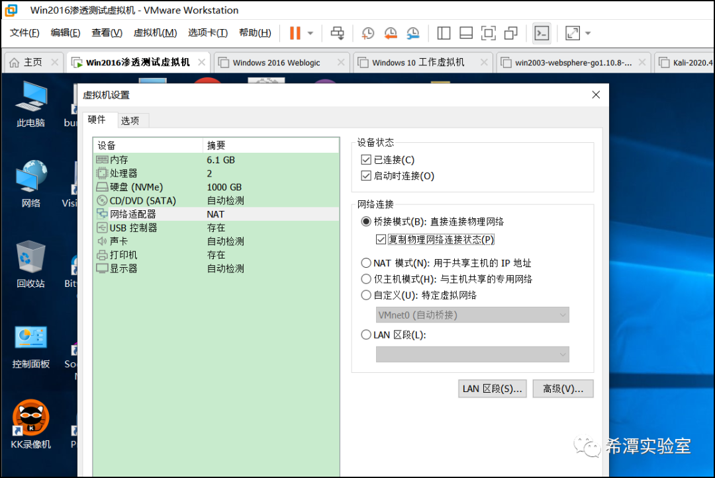Image resolution: width=715 pixels, height=478 pixels.
Task: Toggle the thumbnail bar view icon
Action: tap(466, 33)
